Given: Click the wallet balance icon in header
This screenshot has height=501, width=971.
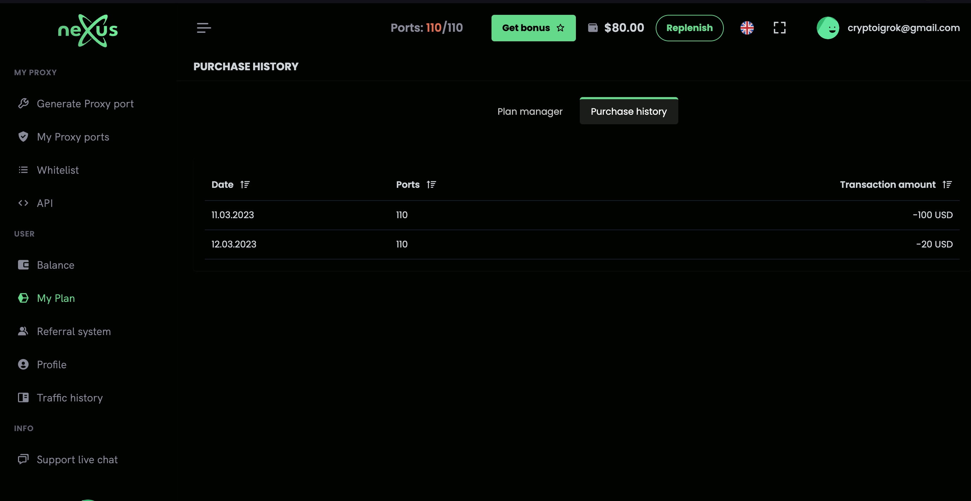Looking at the screenshot, I should coord(592,28).
